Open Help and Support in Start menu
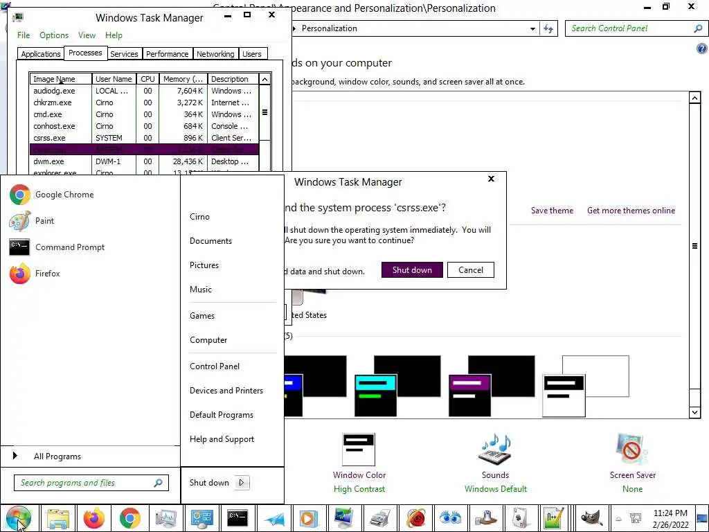709x532 pixels. [x=222, y=439]
